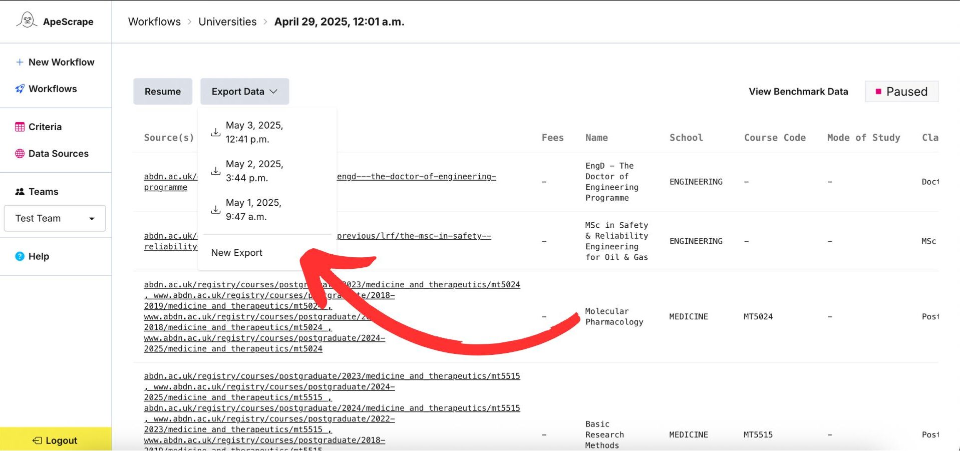Click the Help question mark icon
Image resolution: width=960 pixels, height=451 pixels.
coord(20,256)
